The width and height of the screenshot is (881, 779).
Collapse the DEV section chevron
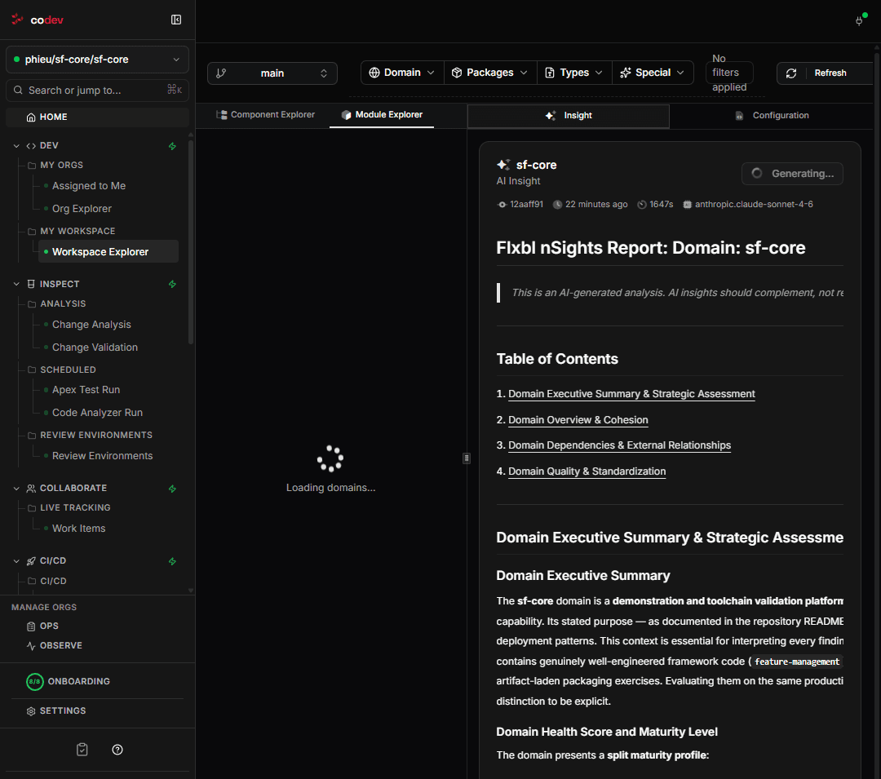click(x=16, y=146)
